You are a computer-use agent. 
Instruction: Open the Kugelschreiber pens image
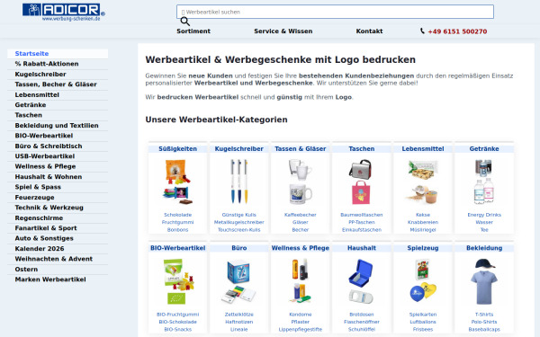(239, 182)
